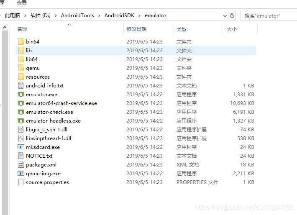Click the NOTICE.txt document icon
Image resolution: width=297 pixels, height=215 pixels.
tap(21, 156)
